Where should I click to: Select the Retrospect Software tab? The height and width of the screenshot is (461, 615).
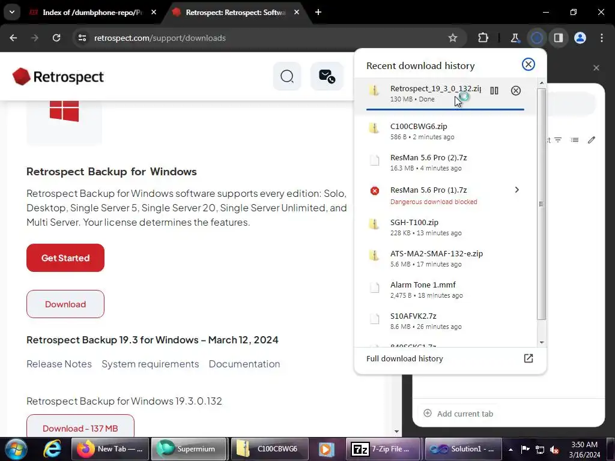click(x=235, y=13)
